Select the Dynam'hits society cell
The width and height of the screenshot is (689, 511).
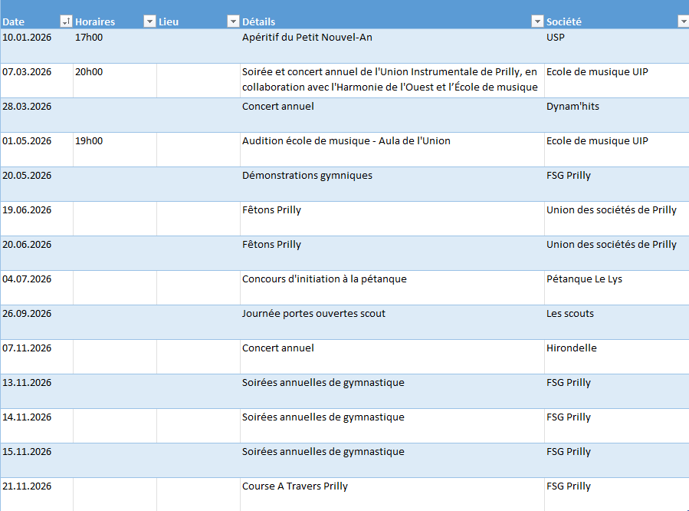click(x=573, y=107)
